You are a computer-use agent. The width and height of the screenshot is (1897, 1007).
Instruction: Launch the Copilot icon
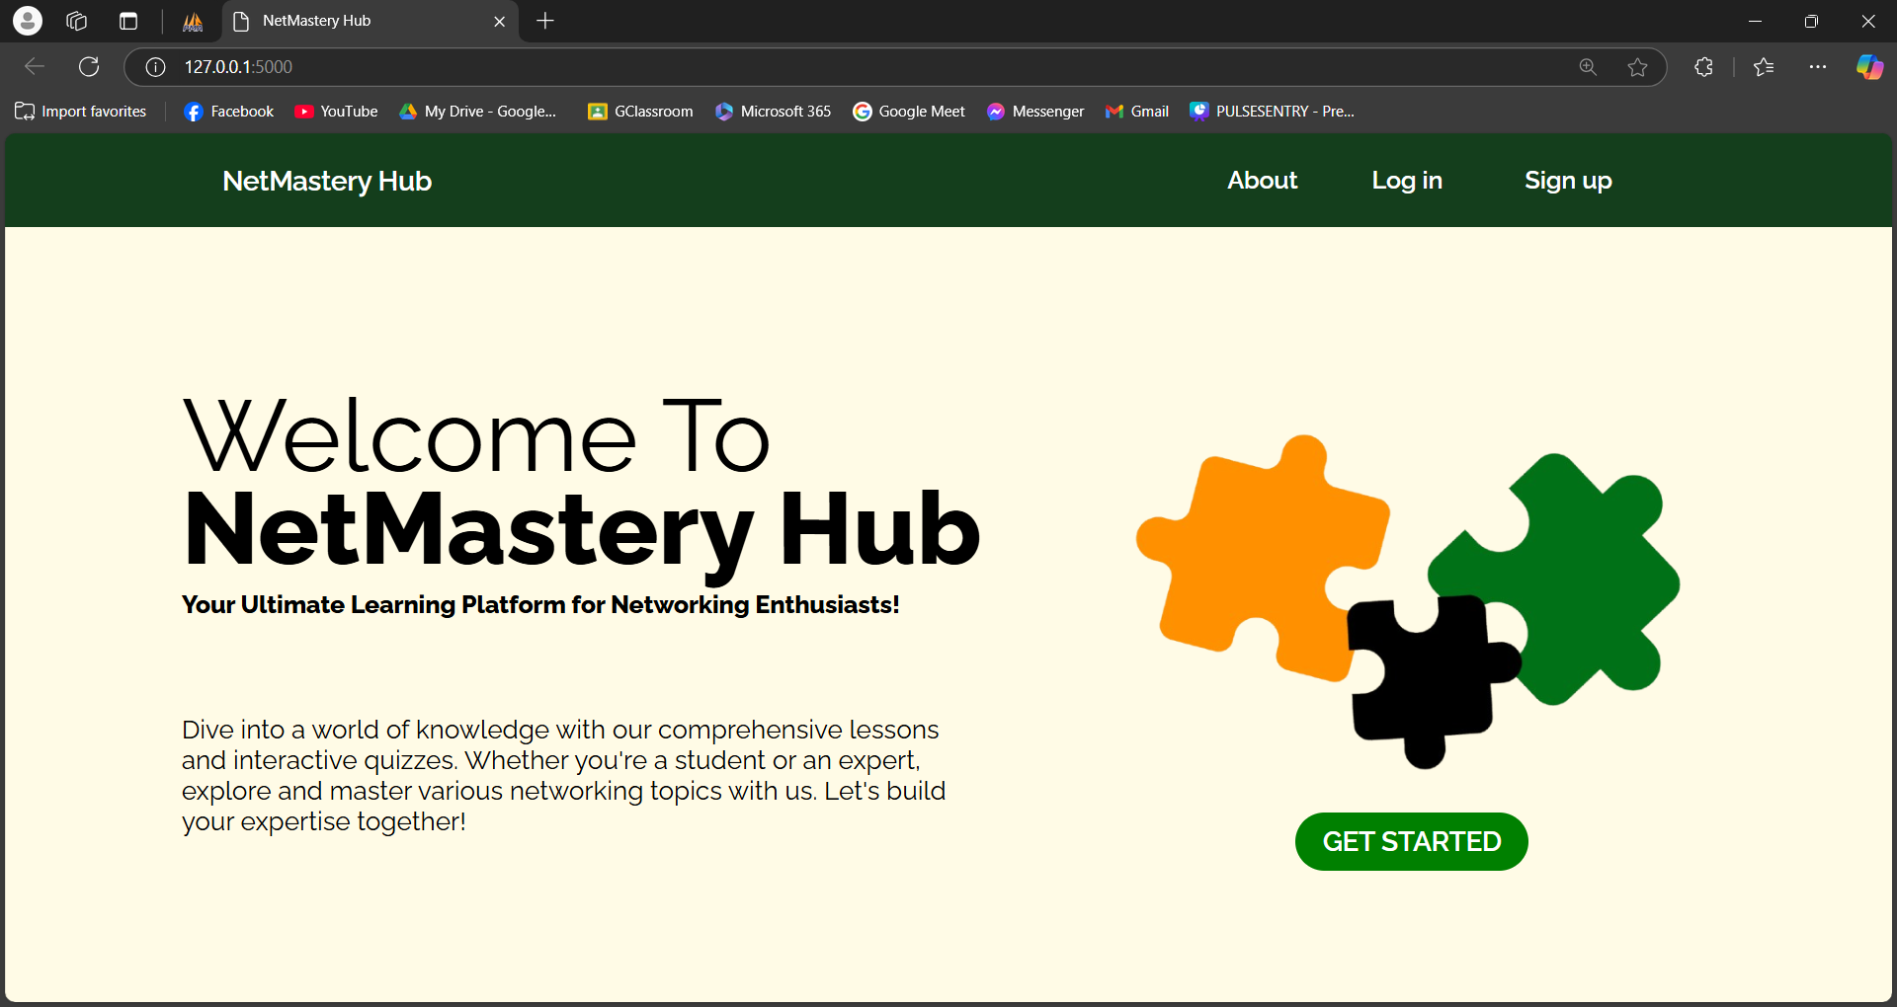[1869, 66]
